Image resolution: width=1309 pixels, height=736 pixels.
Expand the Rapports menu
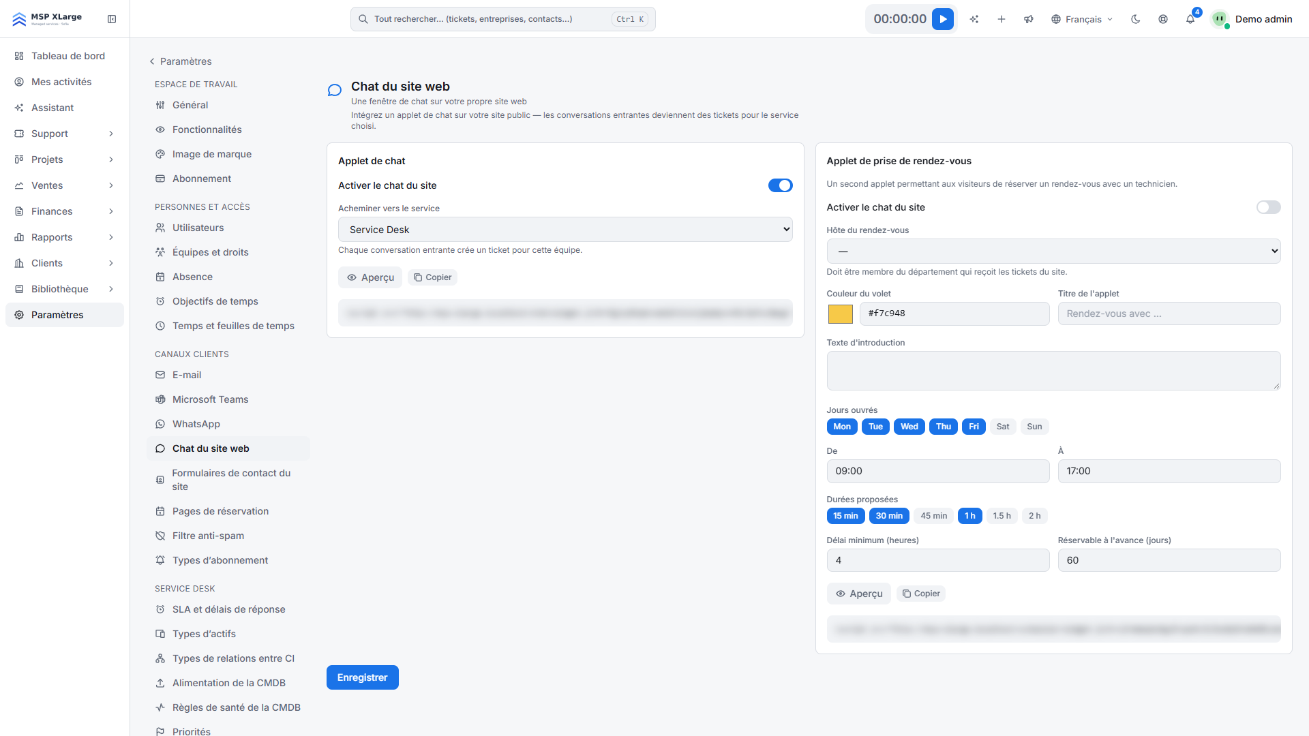click(x=65, y=237)
